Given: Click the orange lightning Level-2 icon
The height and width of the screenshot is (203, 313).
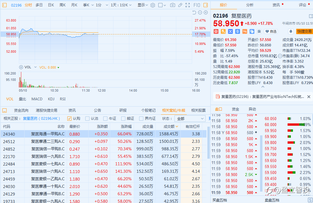Looking at the screenshot, I should click(x=223, y=31).
